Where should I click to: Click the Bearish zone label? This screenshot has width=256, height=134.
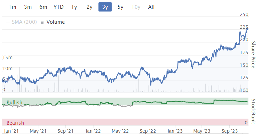[x=15, y=123]
